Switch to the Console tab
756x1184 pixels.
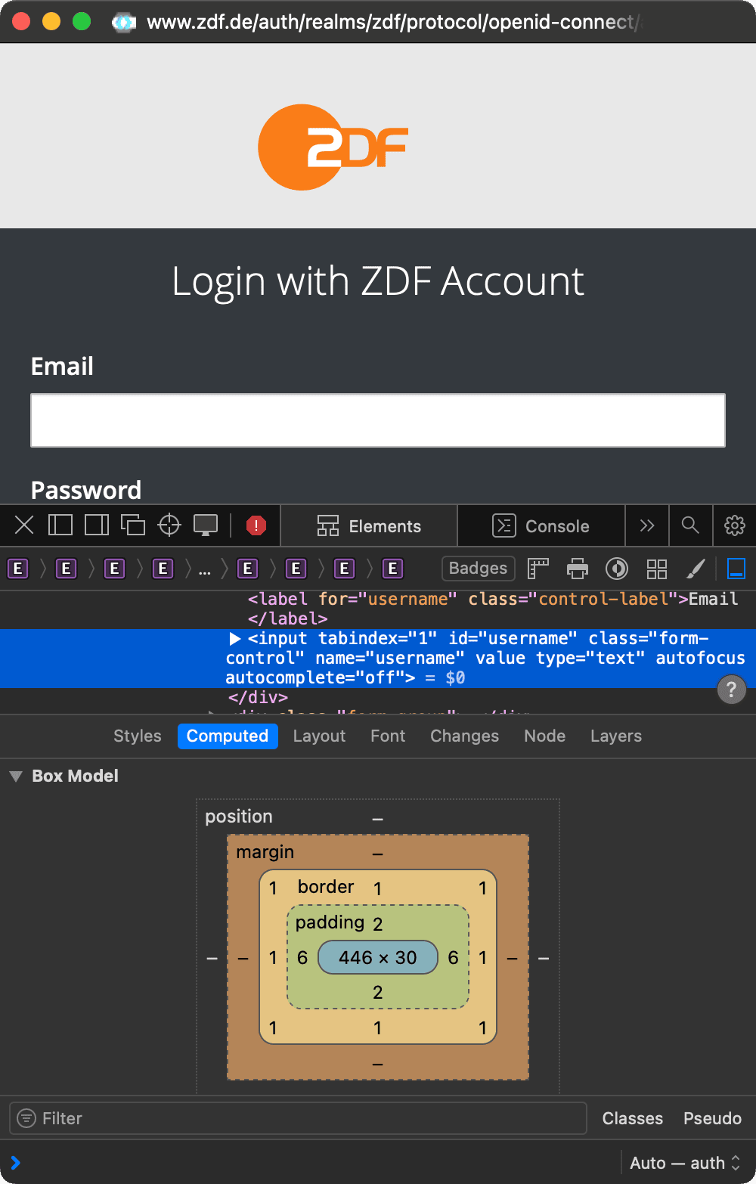[541, 526]
